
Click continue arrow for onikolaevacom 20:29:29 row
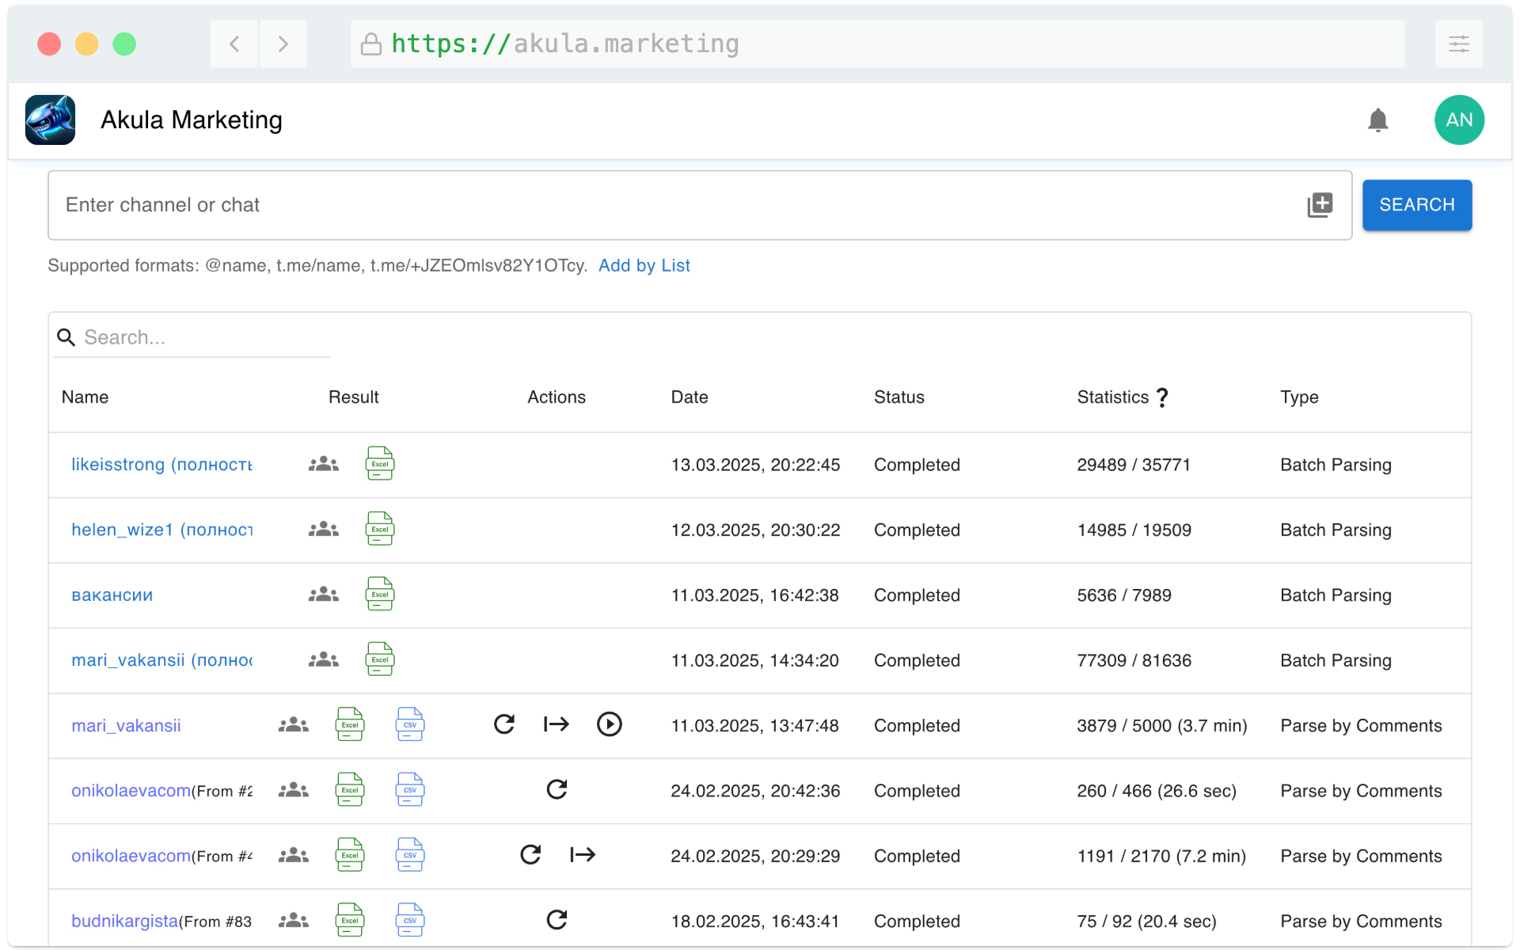[x=583, y=855]
